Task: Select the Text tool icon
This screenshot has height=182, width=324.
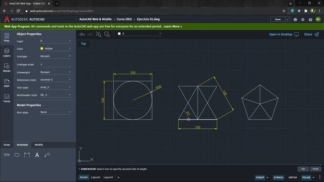Action: (37, 155)
